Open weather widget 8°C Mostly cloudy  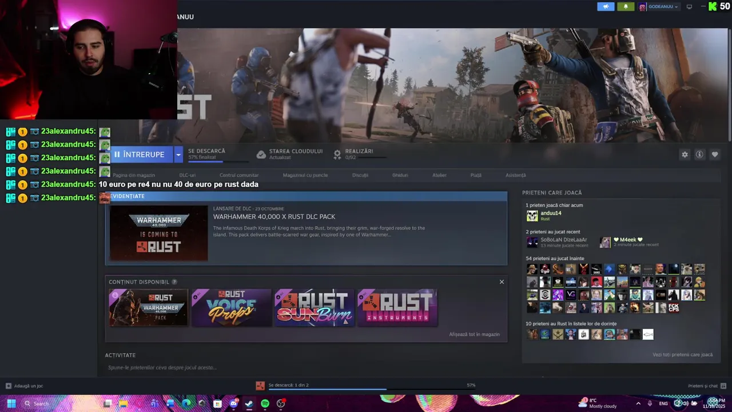[x=598, y=403]
